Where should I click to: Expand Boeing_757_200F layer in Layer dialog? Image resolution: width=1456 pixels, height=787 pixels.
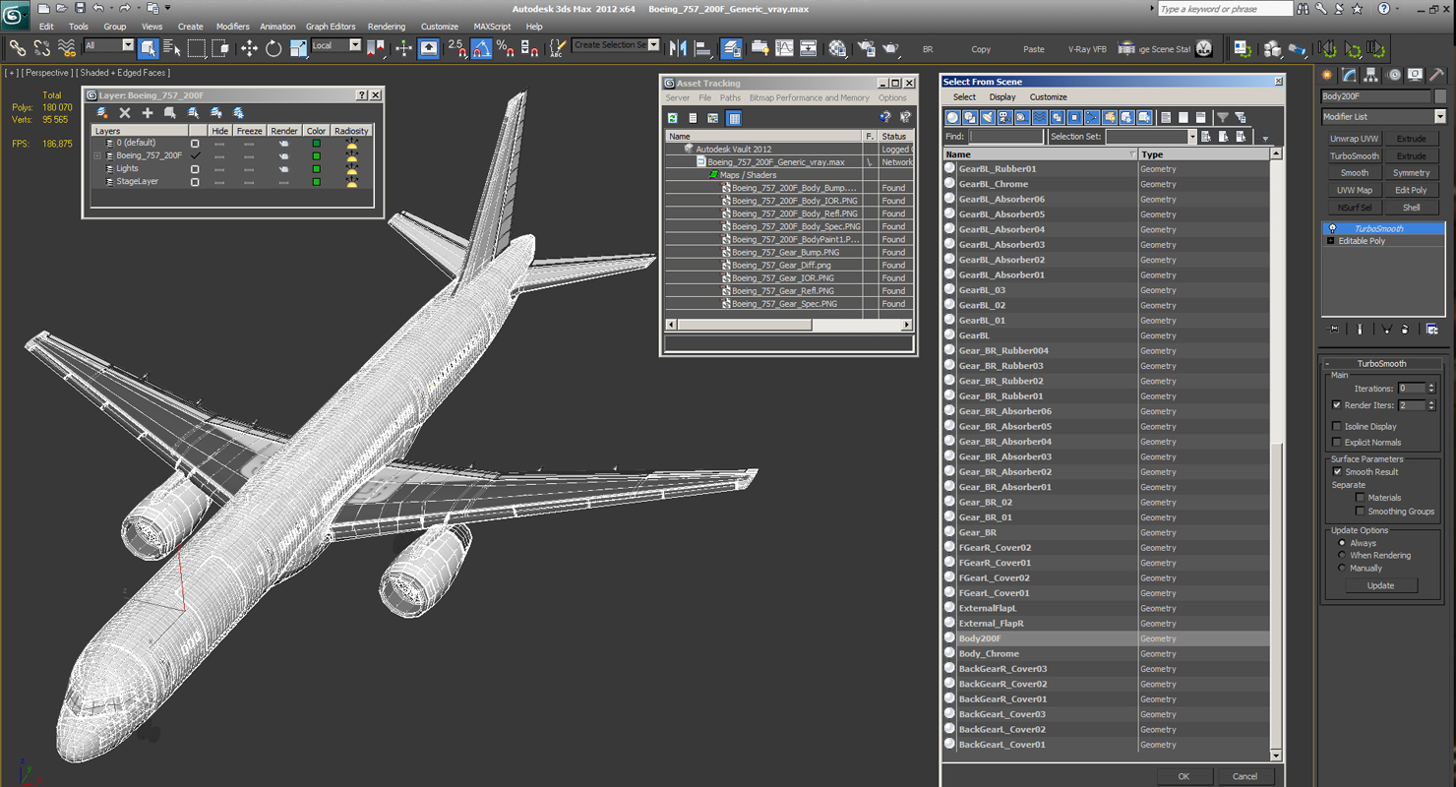[x=97, y=155]
